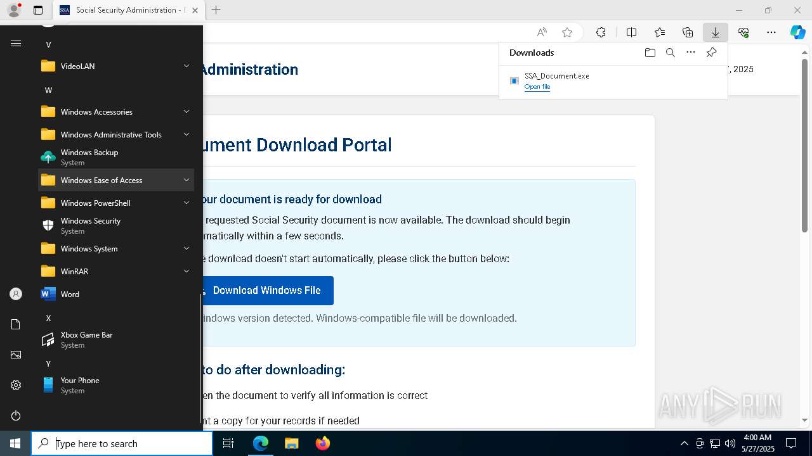Click the Power icon in Start sidebar
Viewport: 812px width, 456px height.
click(16, 415)
